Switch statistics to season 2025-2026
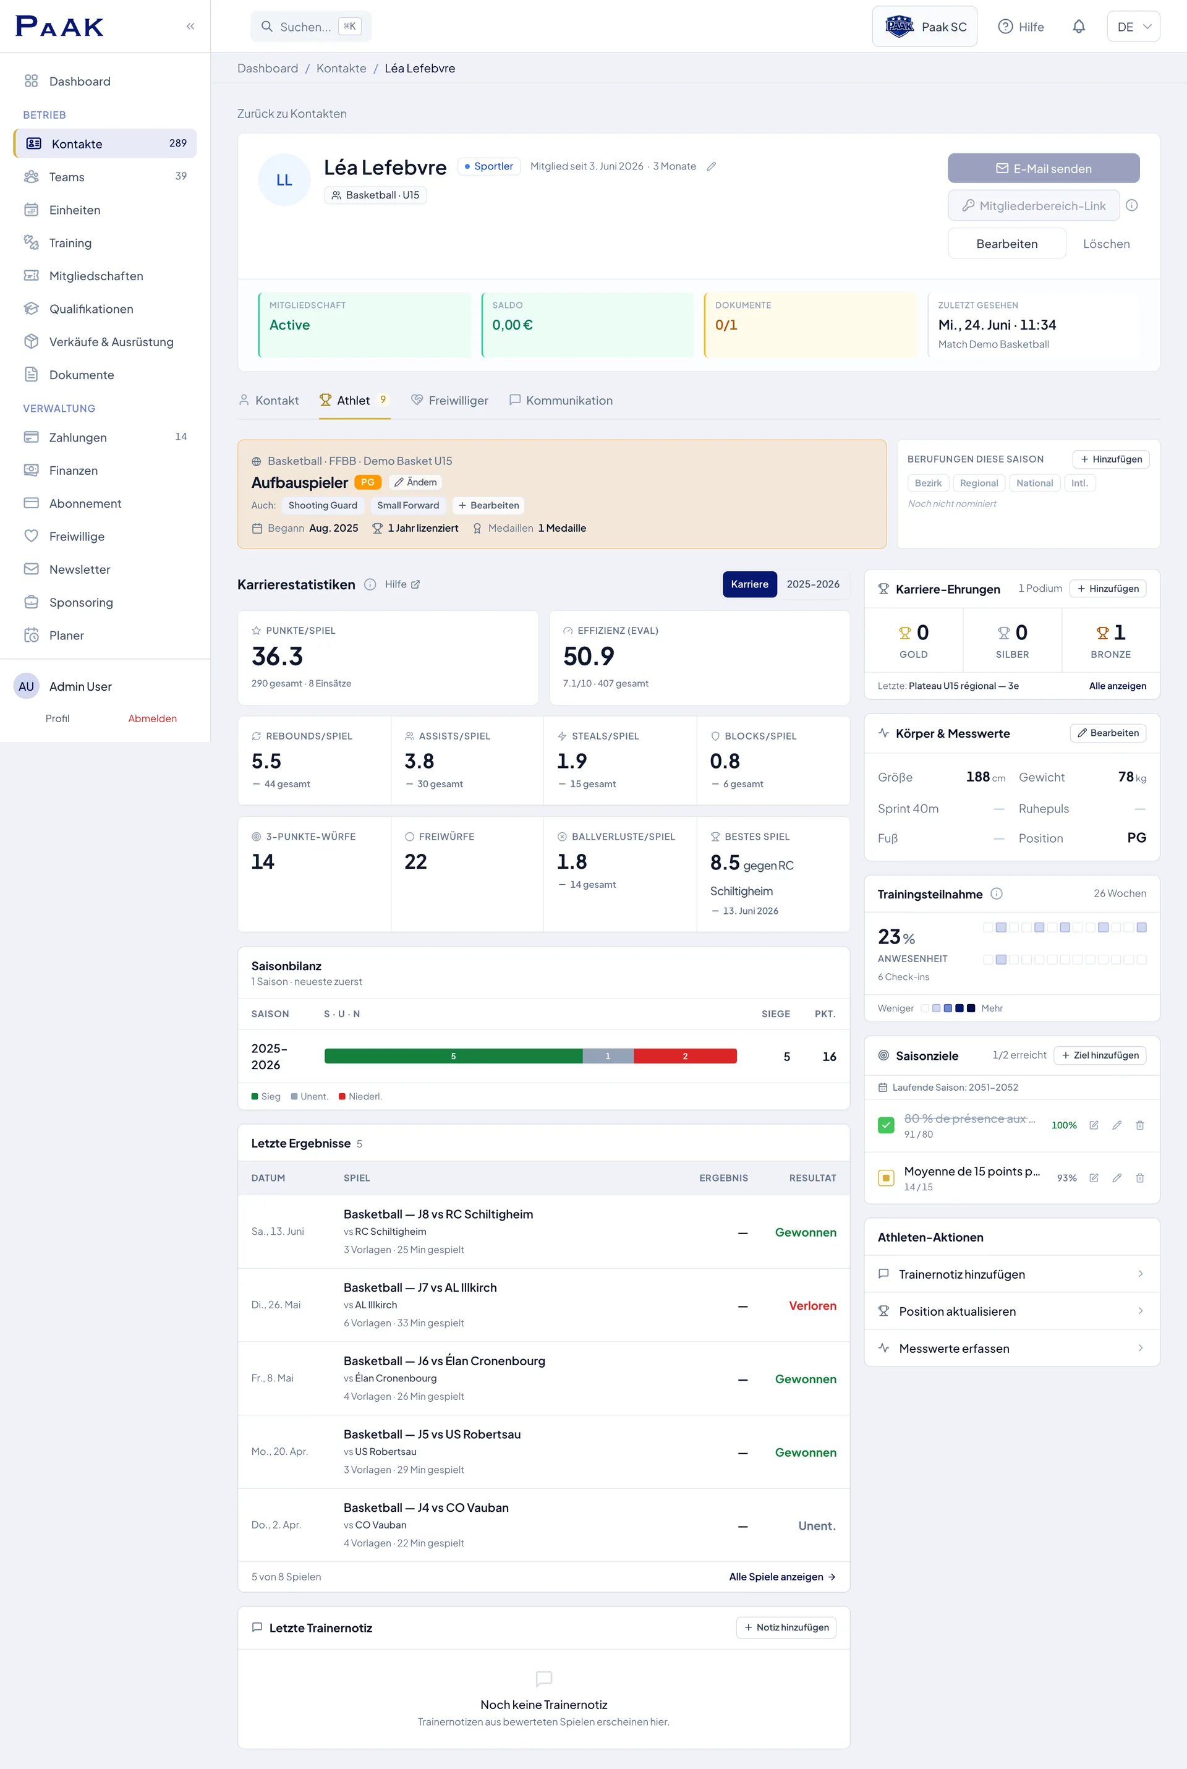 pos(812,584)
